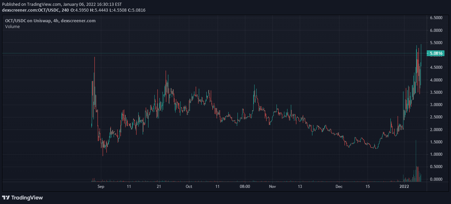Click the 4.0000 price axis label
This screenshot has height=204, width=451.
point(436,80)
